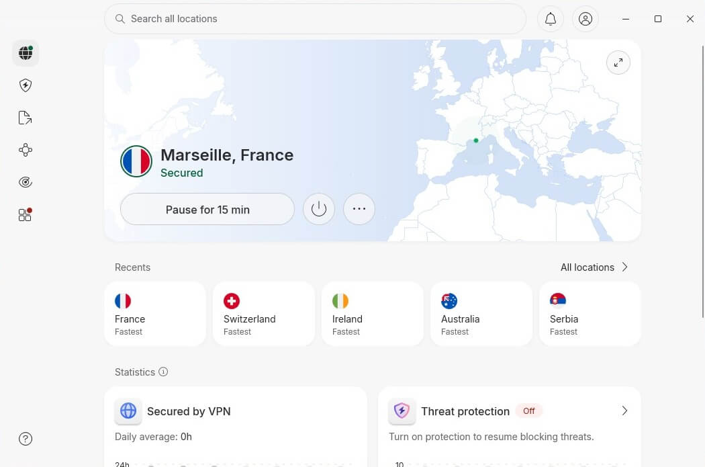Click in the Search all locations field

[315, 19]
